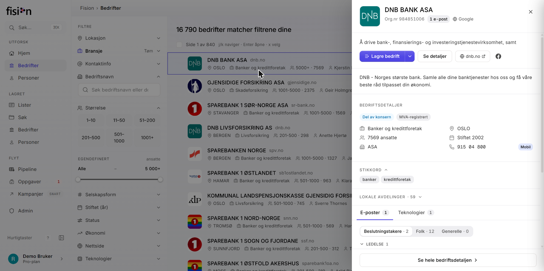Switch to the Teknologier tab

coord(416,212)
